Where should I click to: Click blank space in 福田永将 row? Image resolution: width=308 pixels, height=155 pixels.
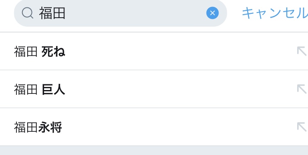point(177,127)
